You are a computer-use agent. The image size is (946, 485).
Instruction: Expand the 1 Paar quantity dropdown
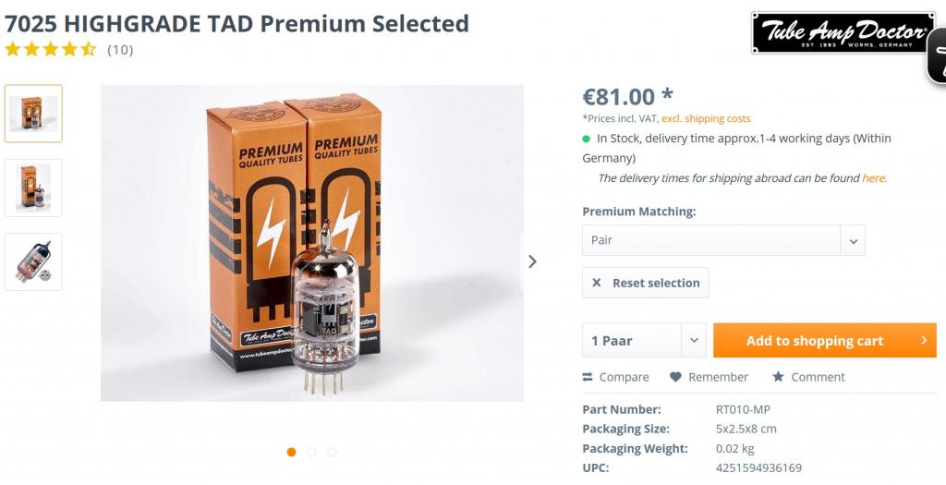pos(644,341)
